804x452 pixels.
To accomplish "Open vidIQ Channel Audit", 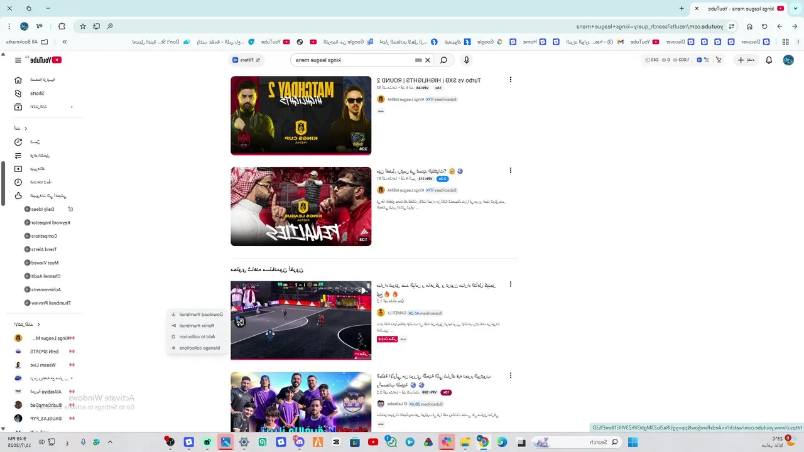I will point(43,276).
